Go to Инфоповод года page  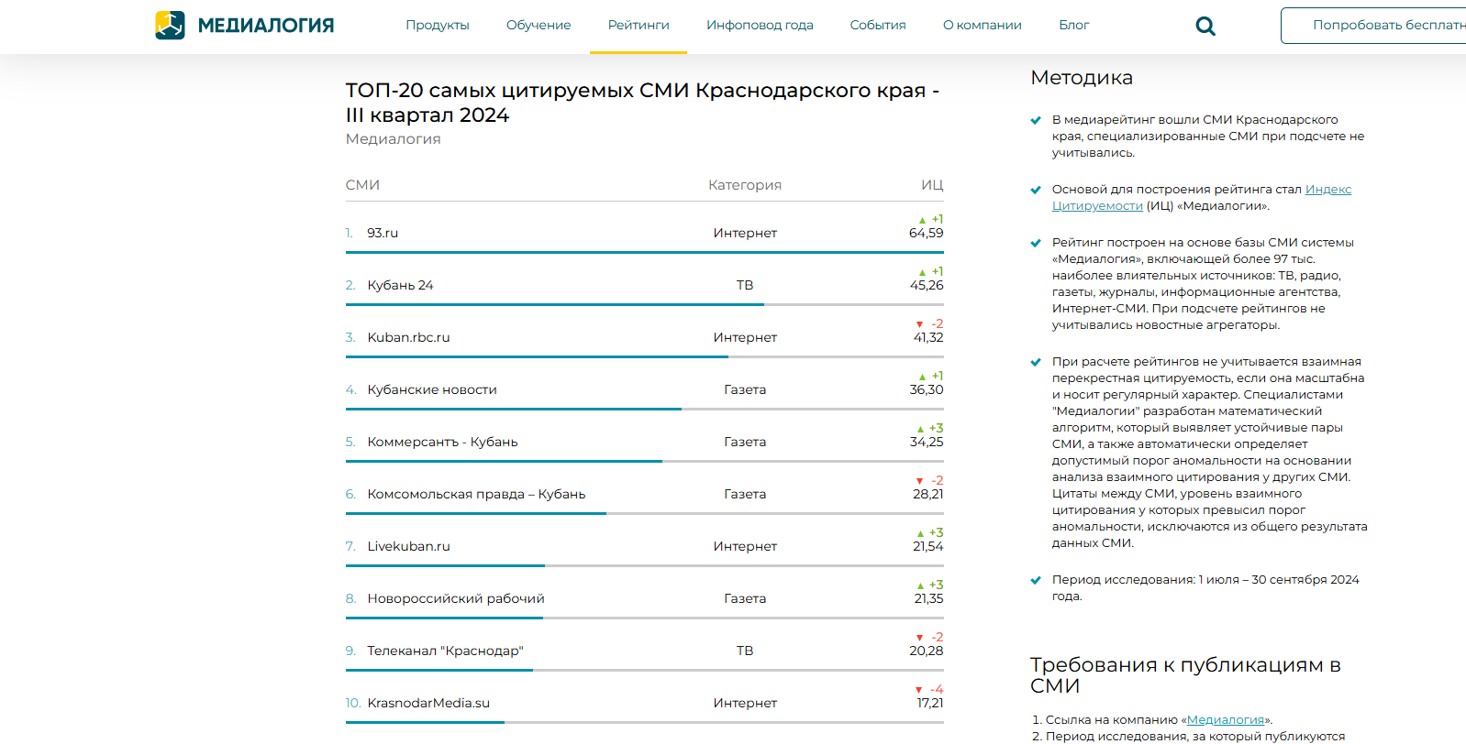tap(760, 26)
